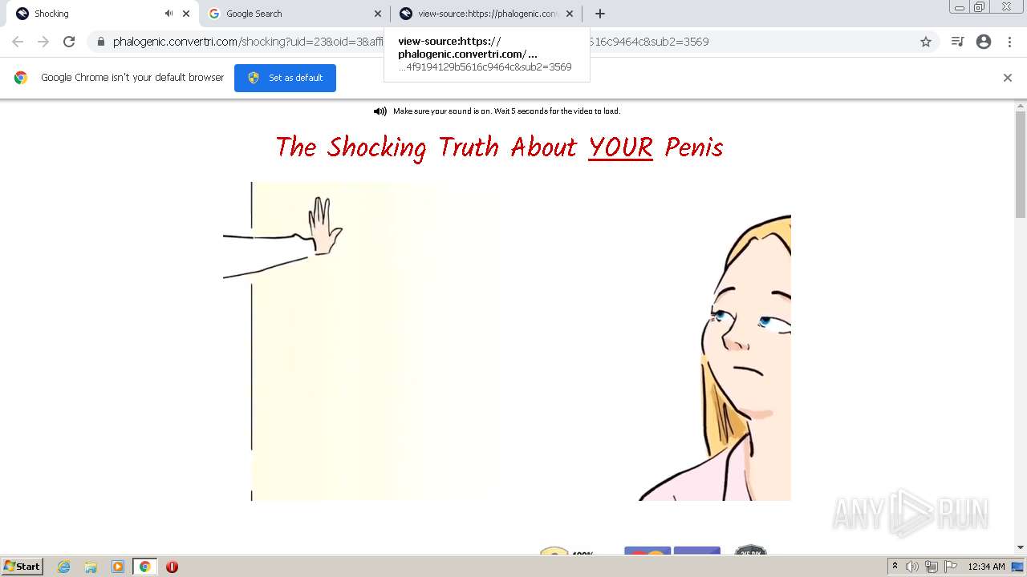Open media player from taskbar

point(118,567)
